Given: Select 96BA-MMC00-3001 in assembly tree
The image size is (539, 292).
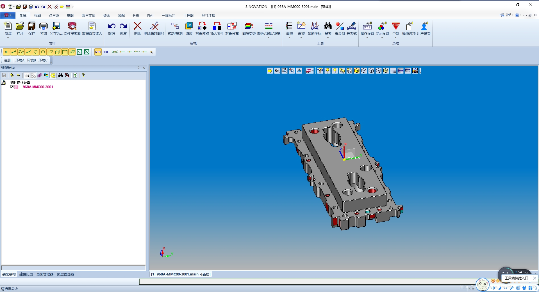Looking at the screenshot, I should coord(38,87).
